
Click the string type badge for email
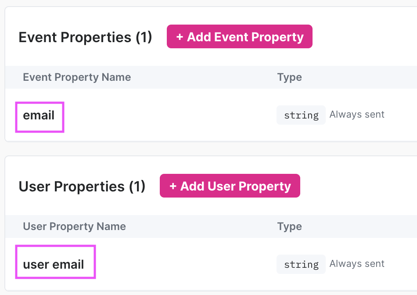[301, 115]
